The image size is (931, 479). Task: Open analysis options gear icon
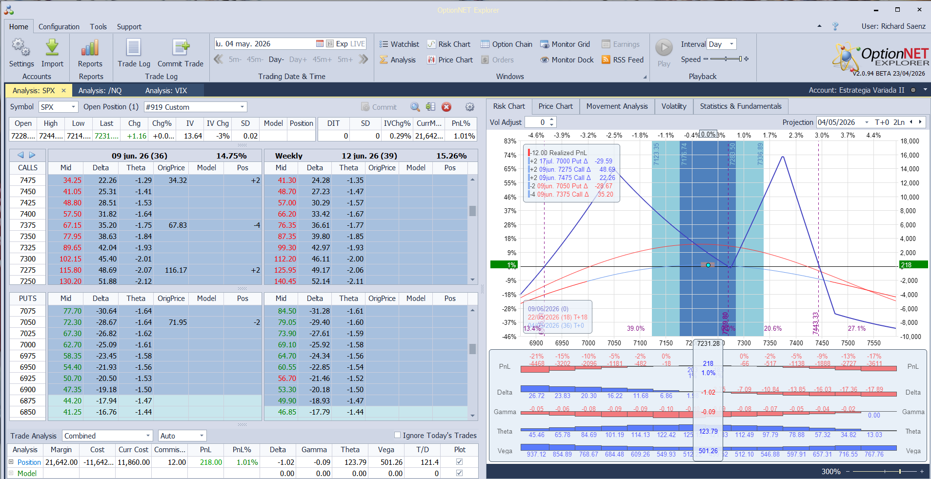pos(469,107)
